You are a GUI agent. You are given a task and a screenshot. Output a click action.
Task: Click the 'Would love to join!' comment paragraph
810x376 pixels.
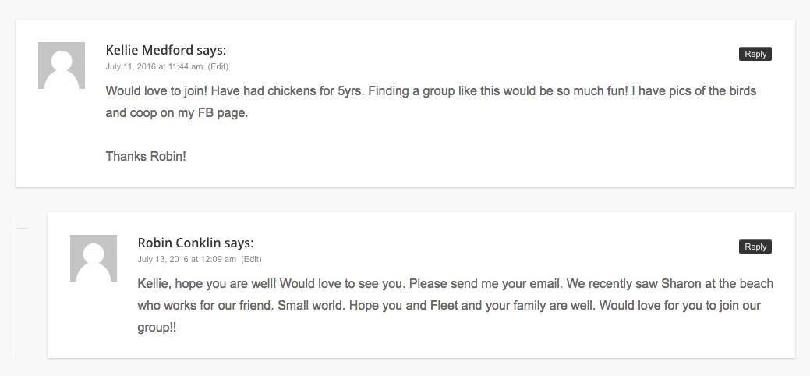tap(431, 102)
